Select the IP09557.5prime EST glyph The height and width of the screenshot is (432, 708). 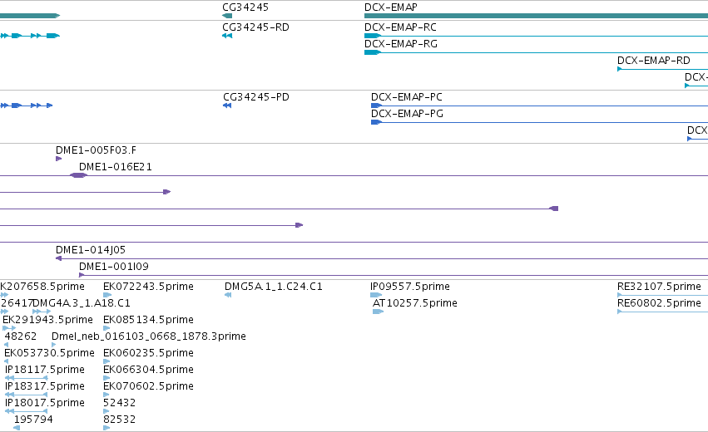point(376,295)
